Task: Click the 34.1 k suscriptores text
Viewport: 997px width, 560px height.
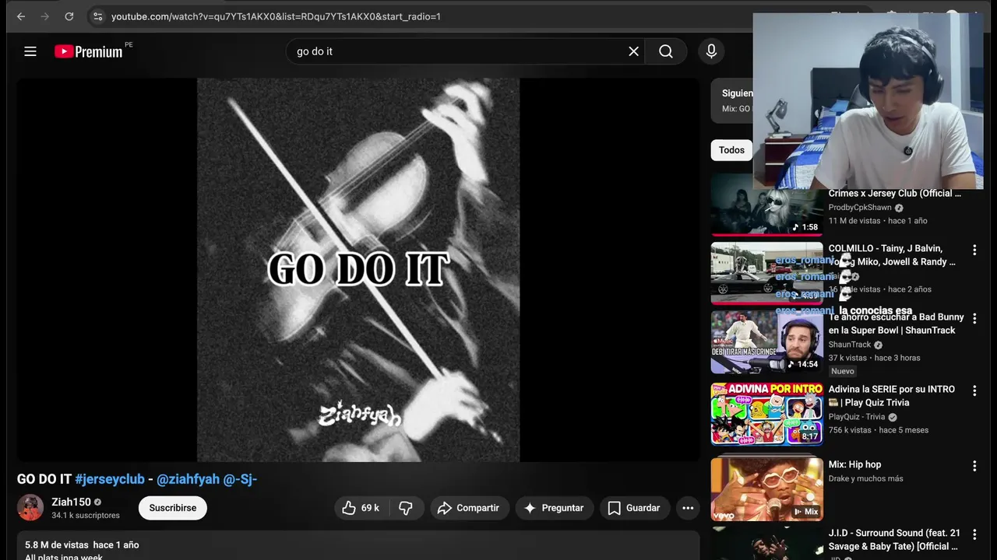Action: click(86, 516)
